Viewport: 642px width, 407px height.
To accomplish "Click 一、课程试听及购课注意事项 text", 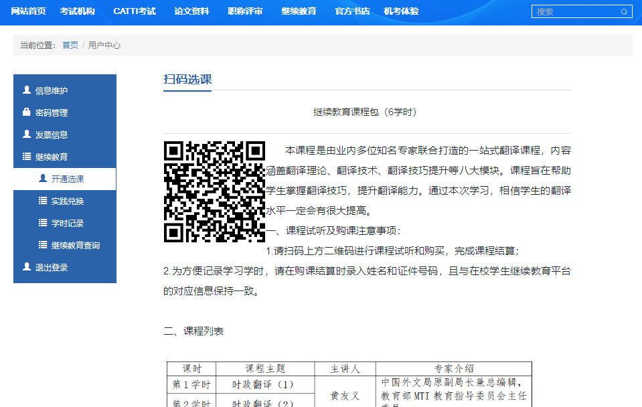I will (x=333, y=230).
